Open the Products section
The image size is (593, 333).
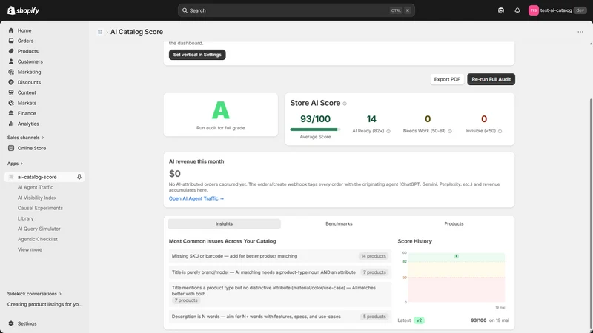[27, 51]
